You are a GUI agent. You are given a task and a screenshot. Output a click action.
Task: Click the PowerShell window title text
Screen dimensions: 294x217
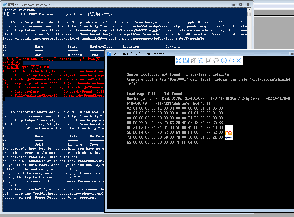(31, 5)
